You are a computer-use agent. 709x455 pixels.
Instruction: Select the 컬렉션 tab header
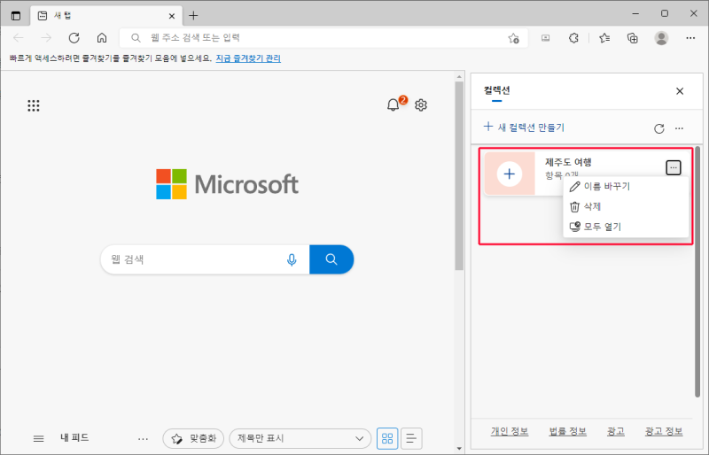pos(497,90)
